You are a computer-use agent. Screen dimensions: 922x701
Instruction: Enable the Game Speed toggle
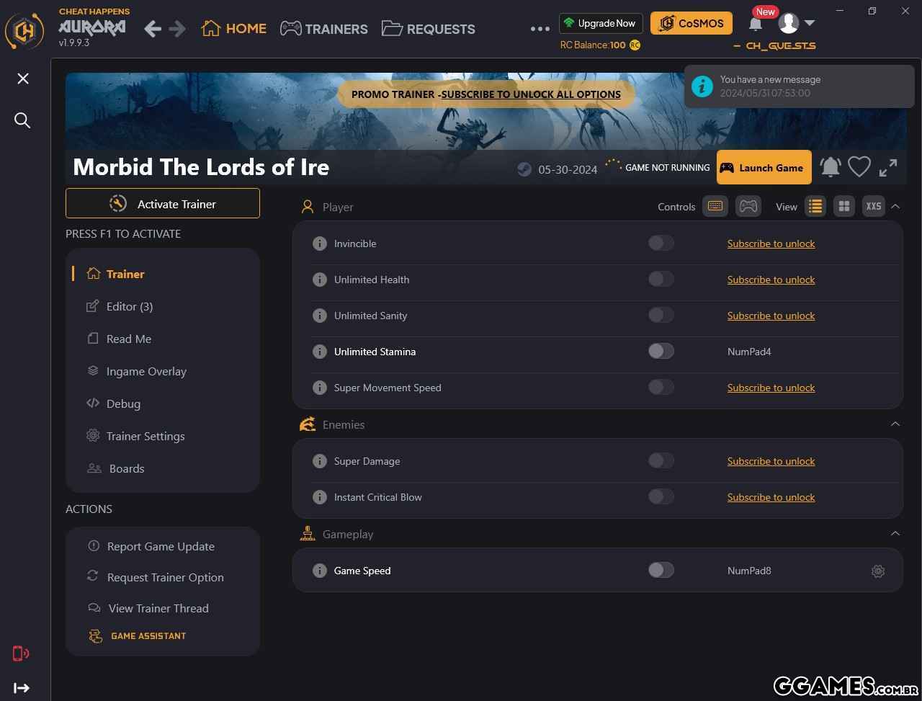(x=661, y=570)
